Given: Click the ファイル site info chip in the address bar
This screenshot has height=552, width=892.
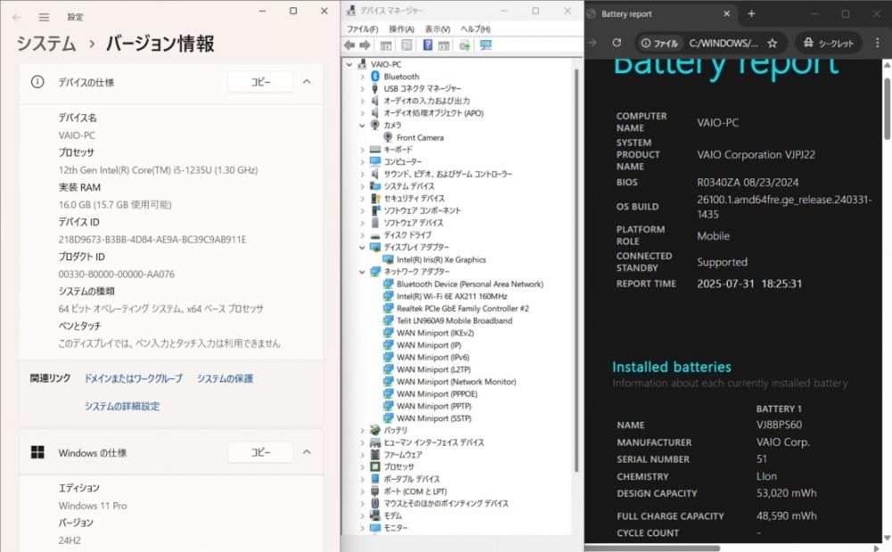Looking at the screenshot, I should 659,43.
